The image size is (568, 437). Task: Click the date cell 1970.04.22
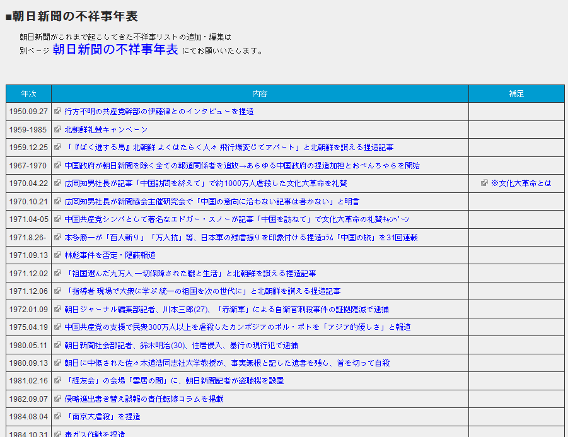28,184
